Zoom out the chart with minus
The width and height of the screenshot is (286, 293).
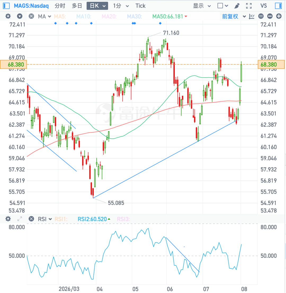[270, 16]
